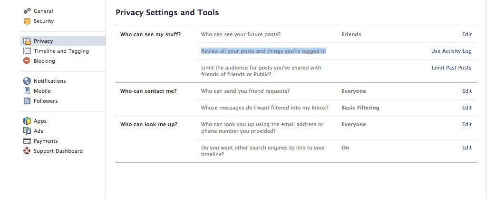495x199 pixels.
Task: Click the Support Dashboard lifebuoy icon
Action: coord(27,151)
